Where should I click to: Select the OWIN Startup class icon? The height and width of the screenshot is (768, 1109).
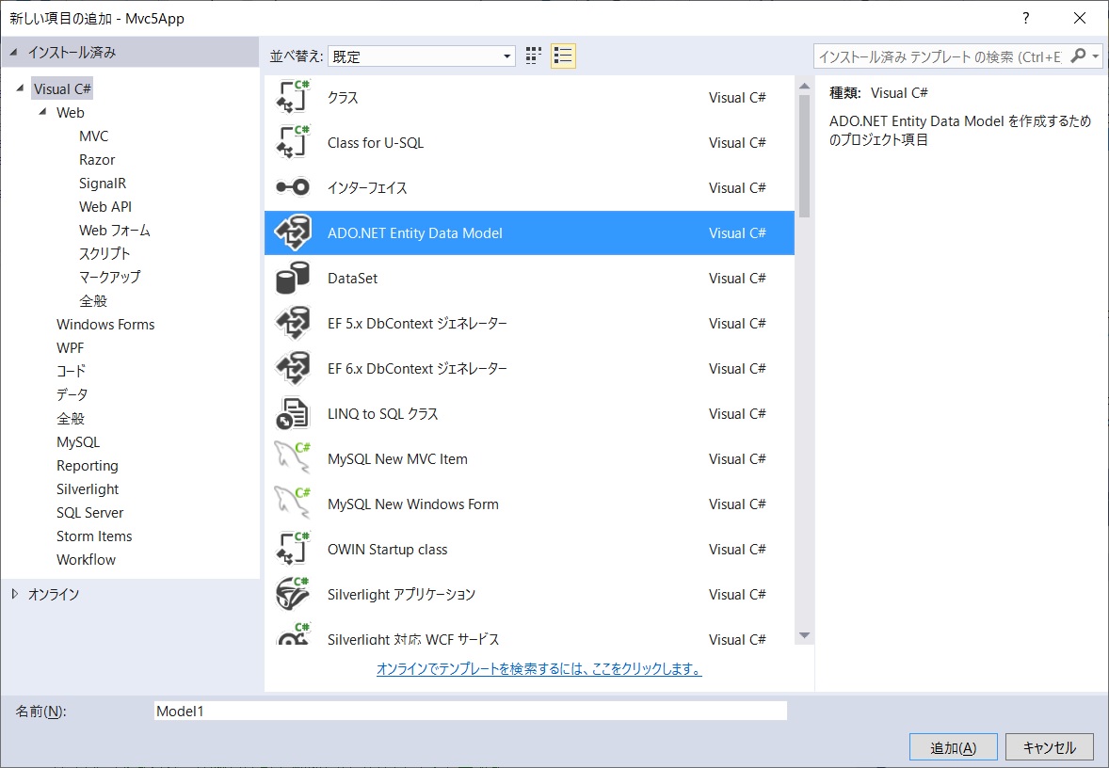point(292,550)
